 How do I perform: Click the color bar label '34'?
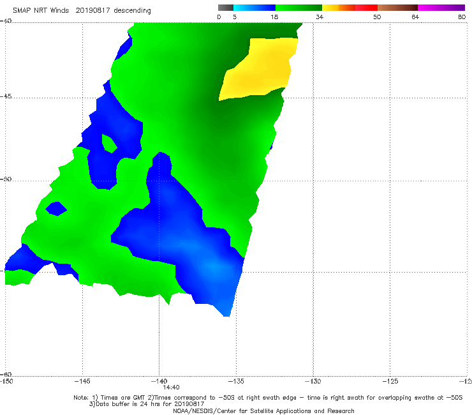(320, 17)
